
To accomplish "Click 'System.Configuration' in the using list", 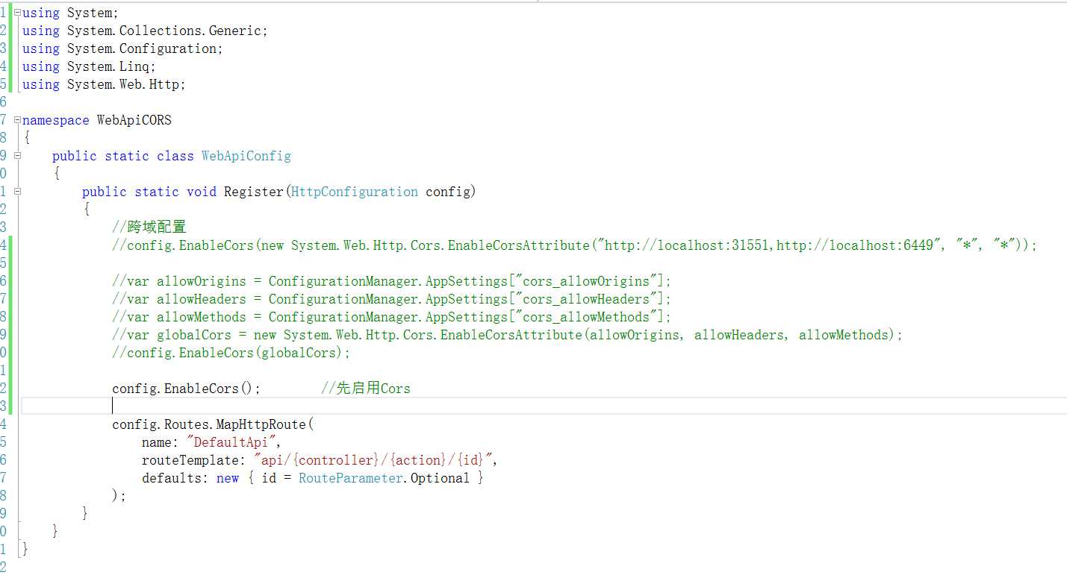I will tap(142, 48).
